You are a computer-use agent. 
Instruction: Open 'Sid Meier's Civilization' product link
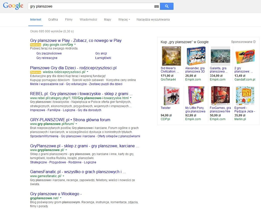pos(170,70)
